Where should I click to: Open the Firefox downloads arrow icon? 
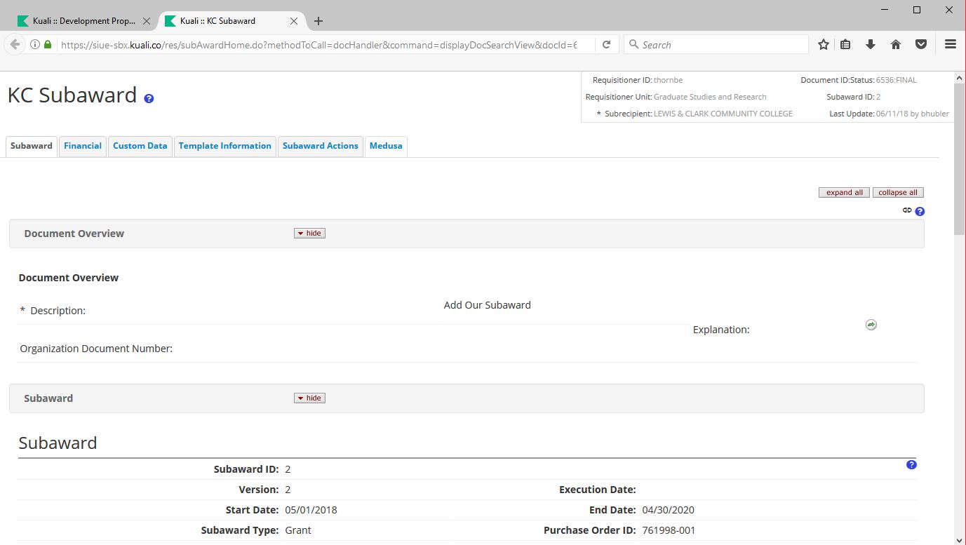(871, 44)
